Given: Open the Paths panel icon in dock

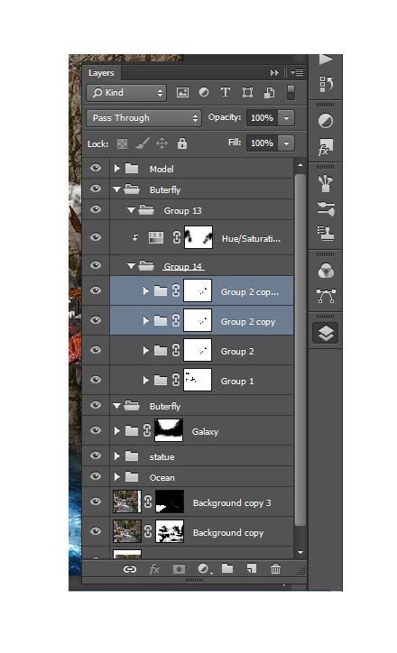Looking at the screenshot, I should click(326, 297).
